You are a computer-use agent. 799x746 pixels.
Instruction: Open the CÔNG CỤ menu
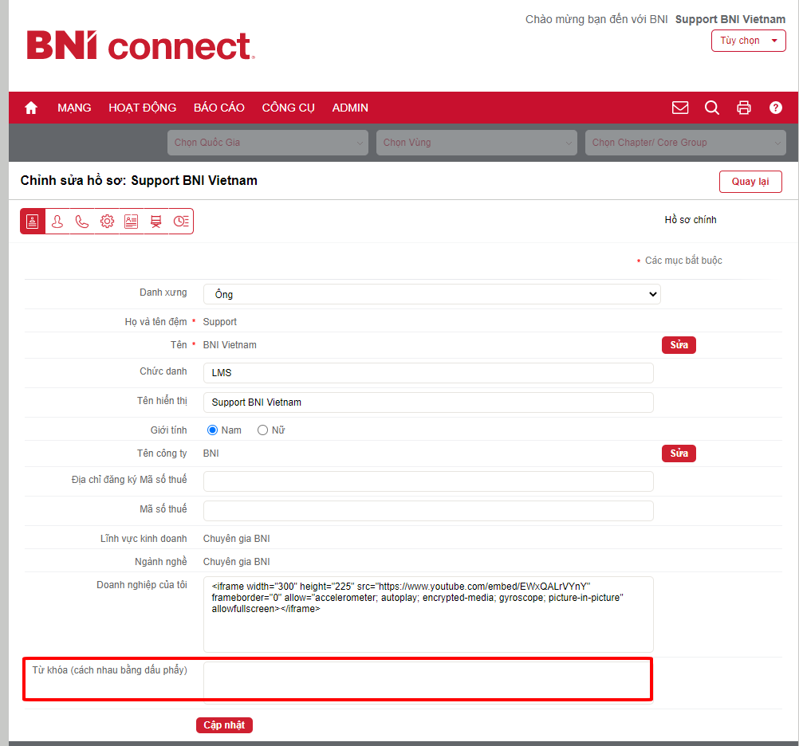pos(289,108)
